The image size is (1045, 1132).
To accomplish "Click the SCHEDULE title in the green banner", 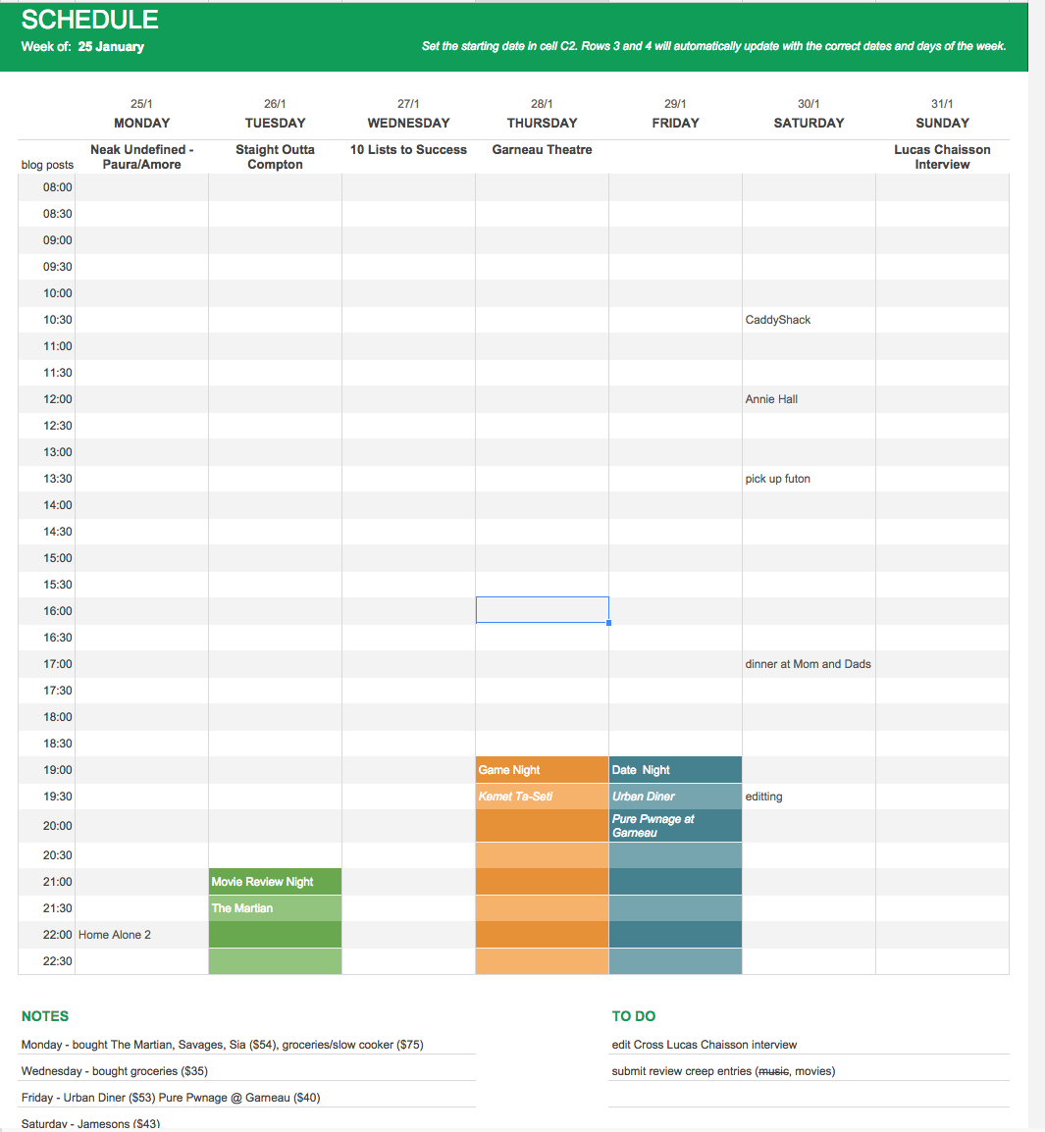I will click(x=90, y=20).
